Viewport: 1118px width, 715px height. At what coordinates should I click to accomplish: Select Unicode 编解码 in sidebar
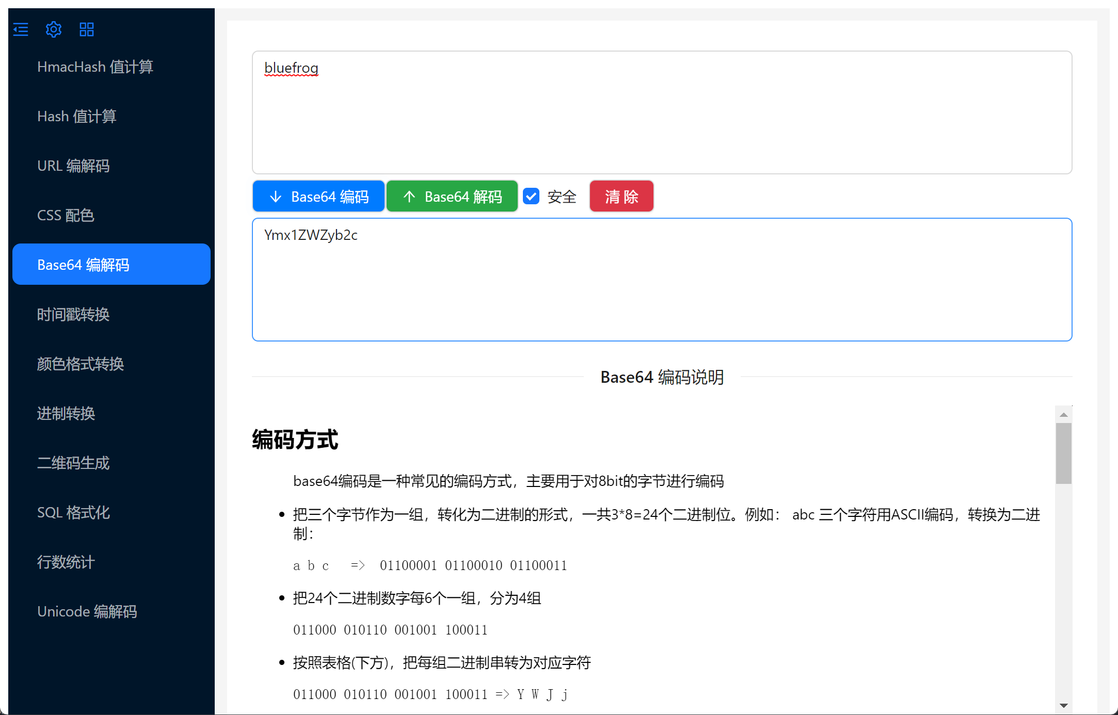87,611
